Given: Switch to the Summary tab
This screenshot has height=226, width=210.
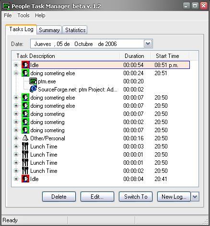Looking at the screenshot, I should (x=49, y=30).
